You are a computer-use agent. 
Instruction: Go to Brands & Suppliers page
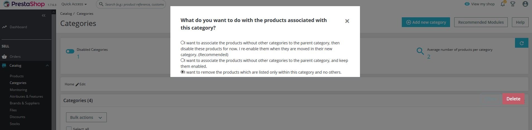[25, 103]
